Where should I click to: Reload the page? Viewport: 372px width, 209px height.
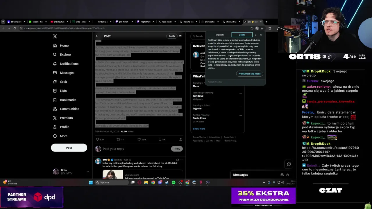(15, 28)
